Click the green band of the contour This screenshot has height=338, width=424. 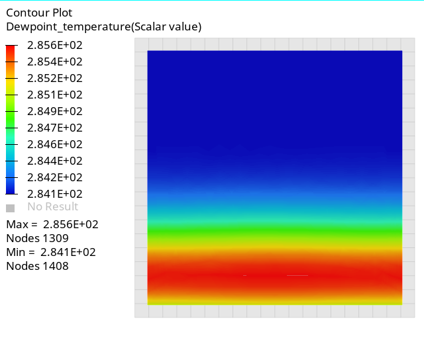click(x=275, y=230)
